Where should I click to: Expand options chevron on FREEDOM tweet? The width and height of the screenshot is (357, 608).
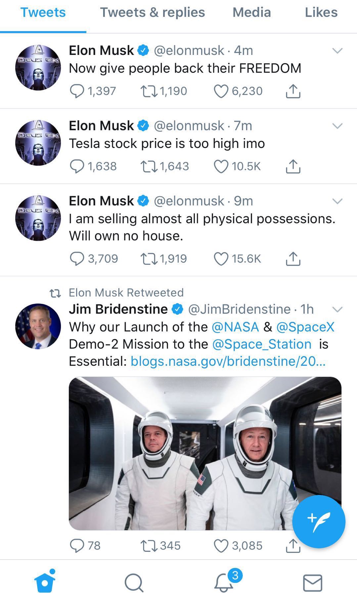click(337, 51)
